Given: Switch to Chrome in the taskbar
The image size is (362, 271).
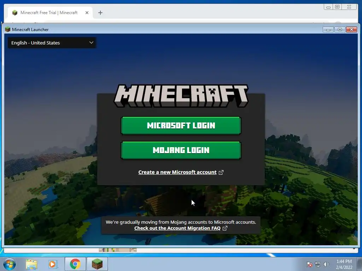Looking at the screenshot, I should (75, 264).
